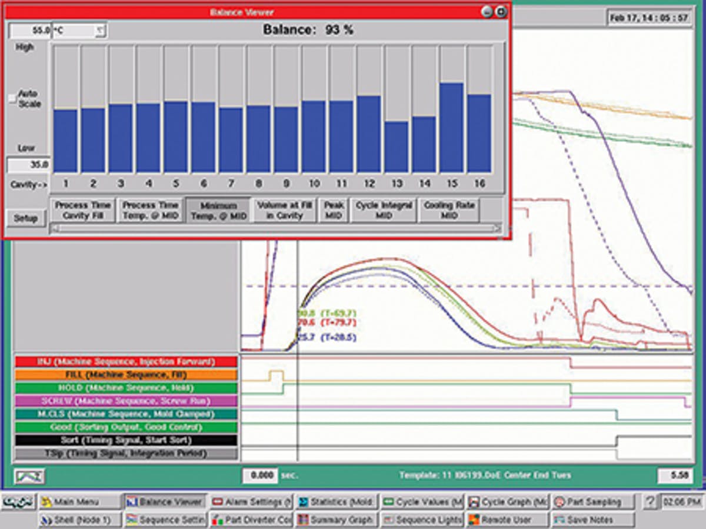The width and height of the screenshot is (706, 529).
Task: Enable the Auto Scale checkbox
Action: pyautogui.click(x=12, y=99)
